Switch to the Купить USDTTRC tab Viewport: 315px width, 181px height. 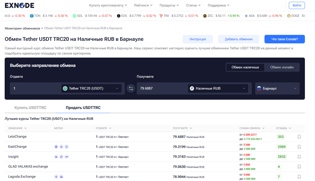click(x=30, y=108)
